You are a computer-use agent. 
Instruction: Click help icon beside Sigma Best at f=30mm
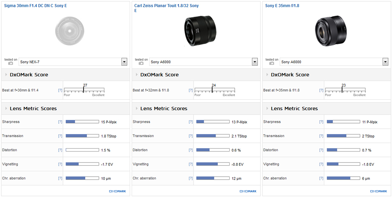tap(60, 90)
